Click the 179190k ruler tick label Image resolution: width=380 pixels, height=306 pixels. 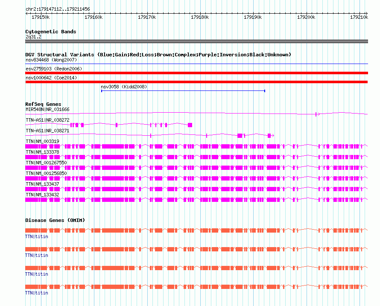coord(253,17)
